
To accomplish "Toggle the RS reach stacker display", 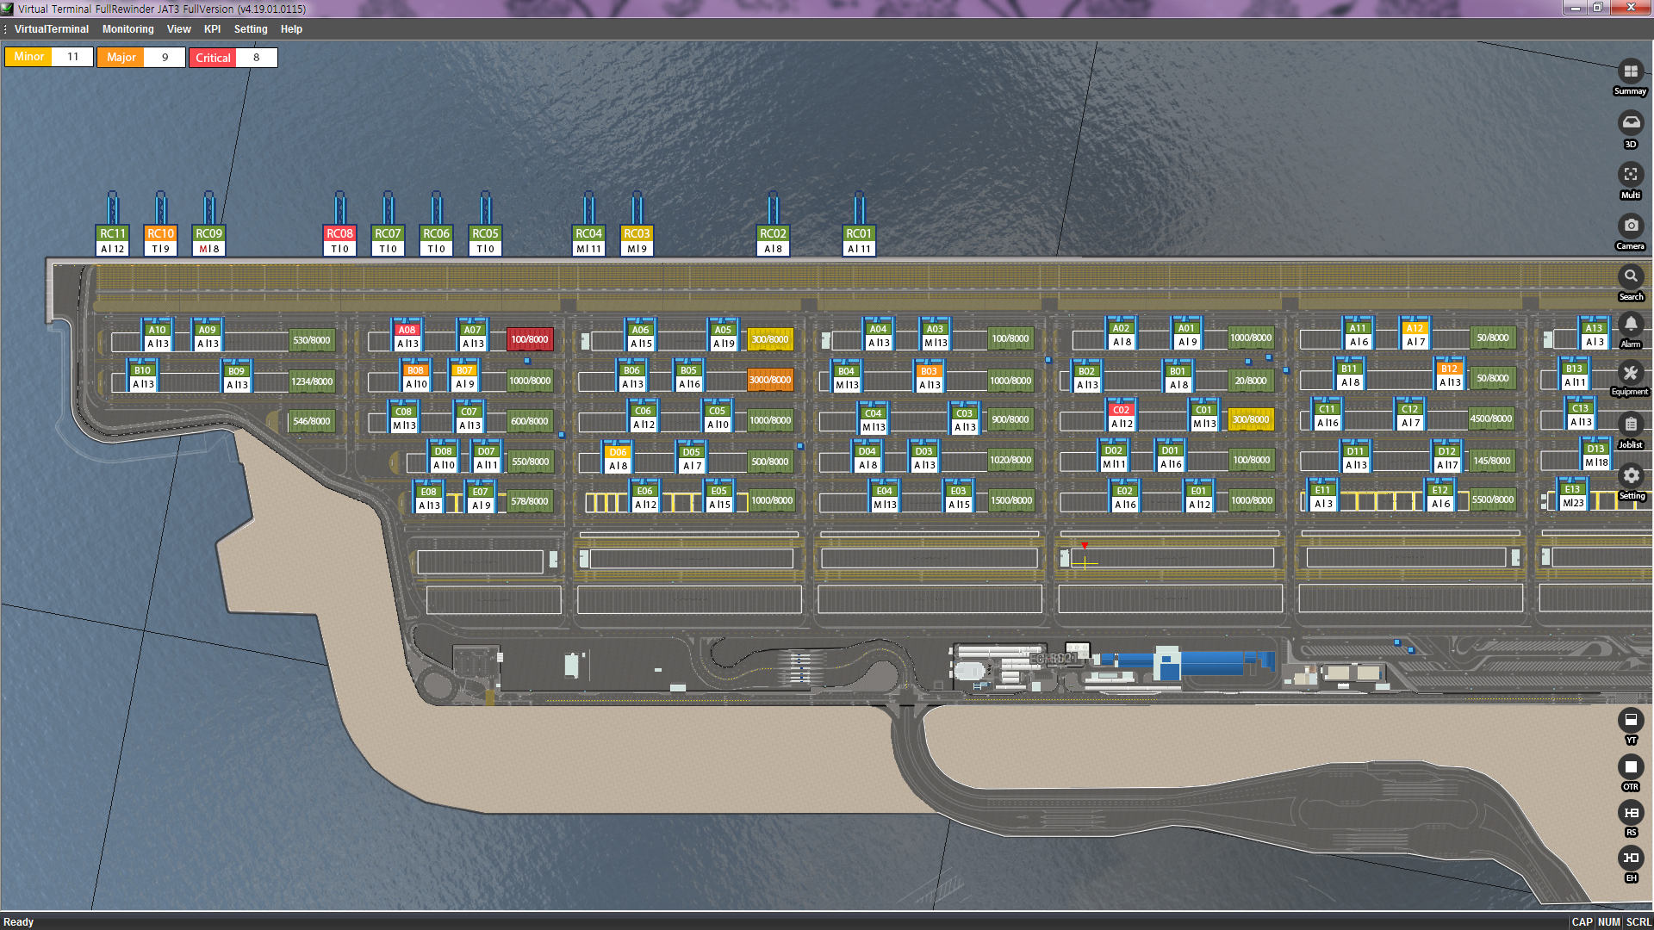I will coord(1630,813).
